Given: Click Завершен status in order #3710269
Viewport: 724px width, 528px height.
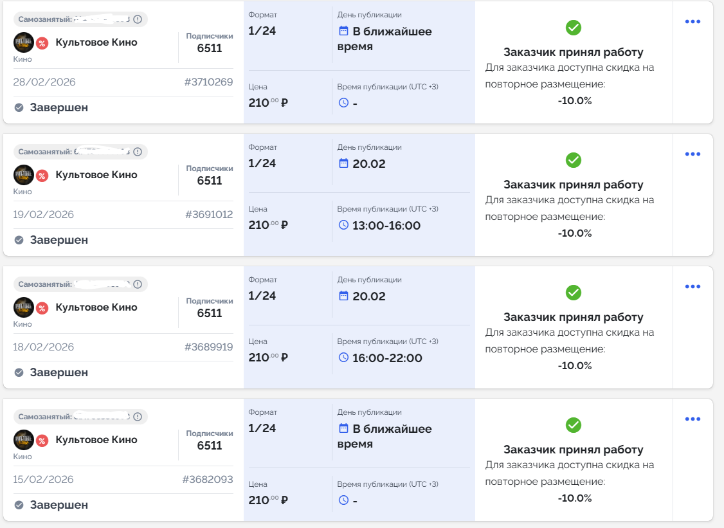Looking at the screenshot, I should 59,107.
